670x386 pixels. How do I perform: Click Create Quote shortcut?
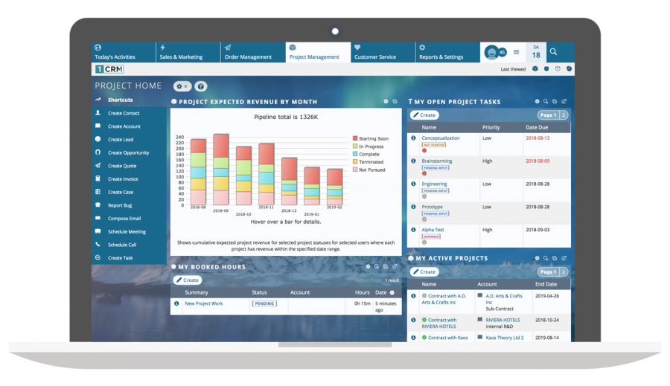(x=122, y=166)
